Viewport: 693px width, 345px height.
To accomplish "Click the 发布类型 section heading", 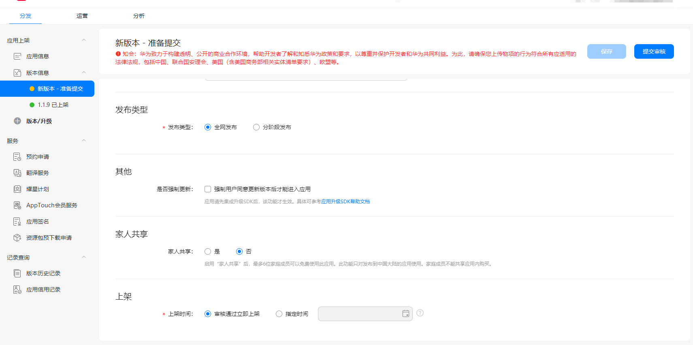I will click(132, 110).
